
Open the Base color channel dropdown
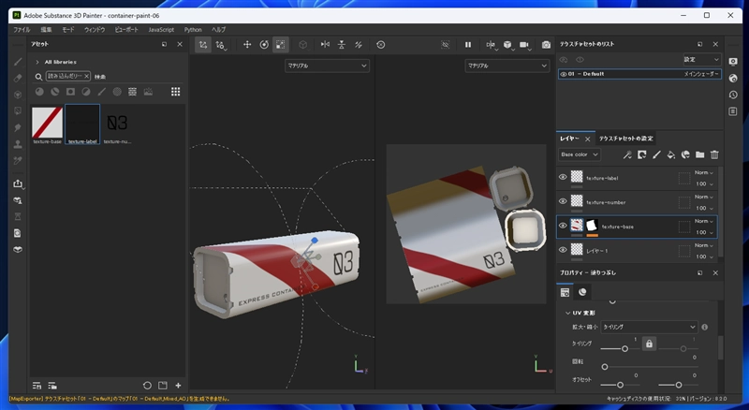[579, 154]
